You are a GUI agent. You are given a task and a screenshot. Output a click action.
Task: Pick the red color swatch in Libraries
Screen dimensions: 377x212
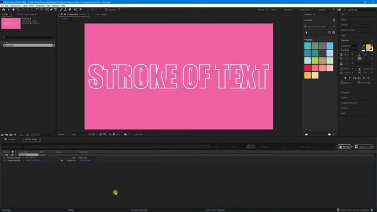pyautogui.click(x=307, y=68)
